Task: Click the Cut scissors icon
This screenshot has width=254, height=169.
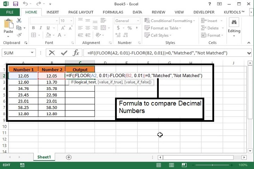Action: click(x=19, y=20)
